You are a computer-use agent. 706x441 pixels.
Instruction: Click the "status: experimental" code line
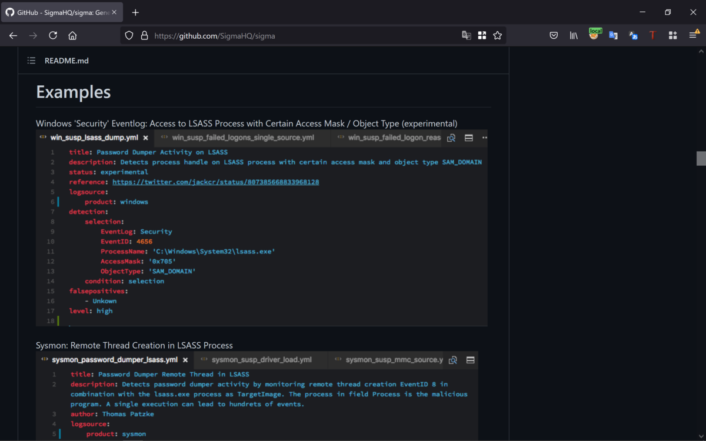[108, 172]
